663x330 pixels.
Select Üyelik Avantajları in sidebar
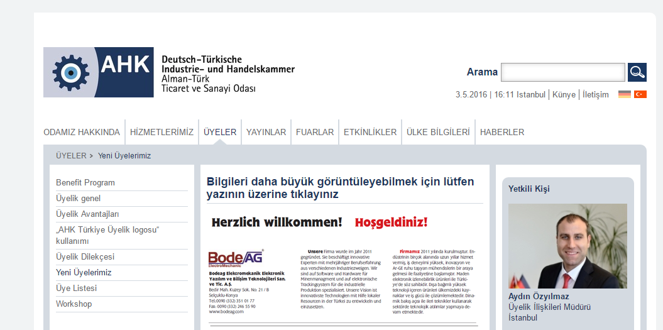click(87, 214)
